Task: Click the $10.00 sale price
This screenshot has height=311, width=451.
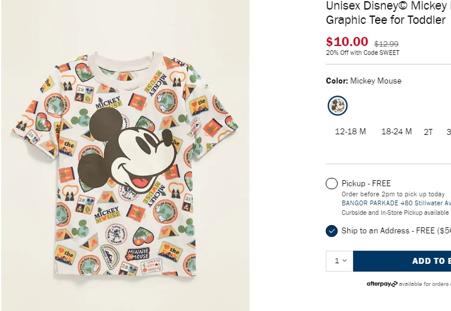Action: point(347,42)
